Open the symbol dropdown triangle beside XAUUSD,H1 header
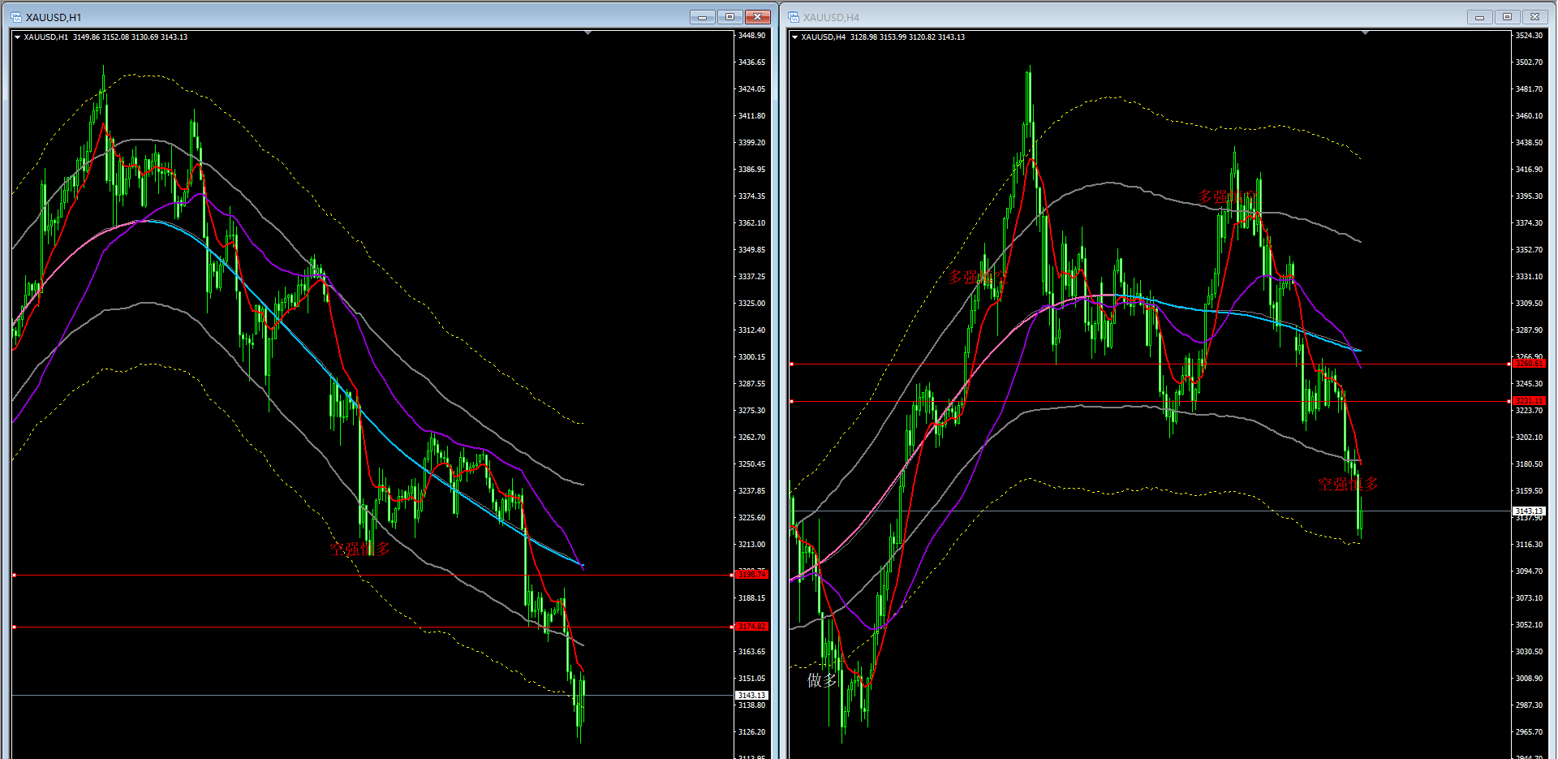Viewport: 1558px width, 759px height. tap(17, 37)
